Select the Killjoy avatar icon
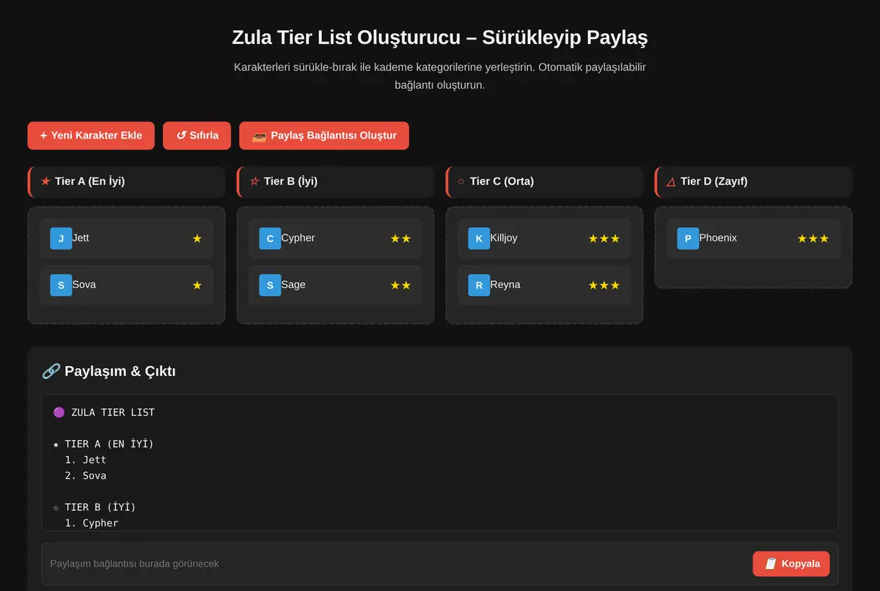 [x=479, y=238]
